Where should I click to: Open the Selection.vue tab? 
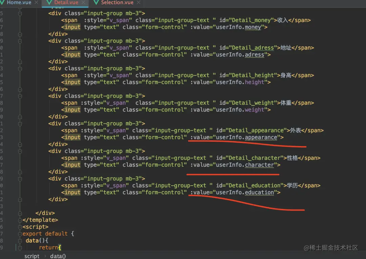tap(117, 3)
